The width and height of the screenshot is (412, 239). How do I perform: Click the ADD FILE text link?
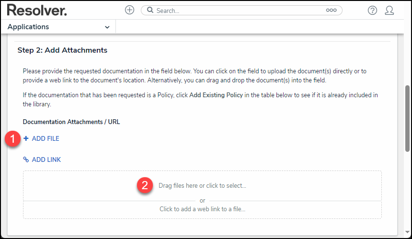46,138
